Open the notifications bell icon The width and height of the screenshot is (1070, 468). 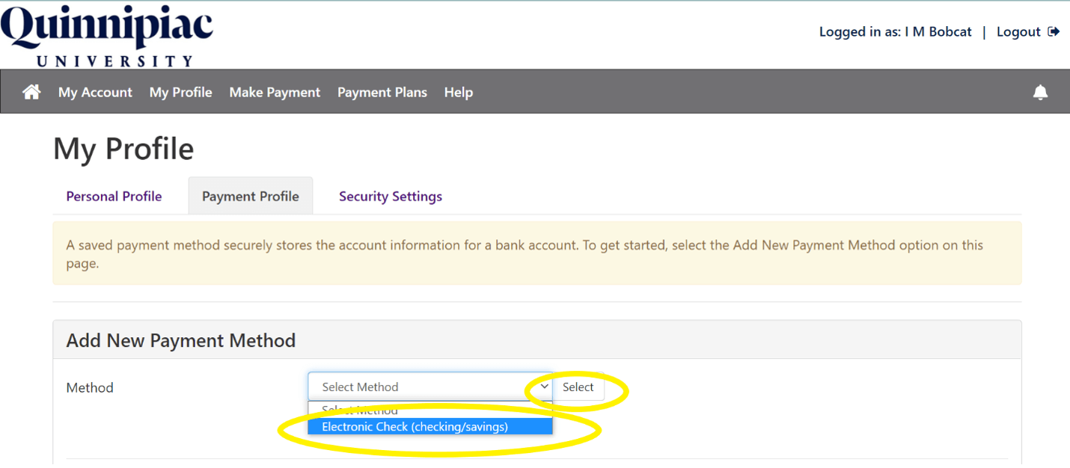pyautogui.click(x=1040, y=91)
